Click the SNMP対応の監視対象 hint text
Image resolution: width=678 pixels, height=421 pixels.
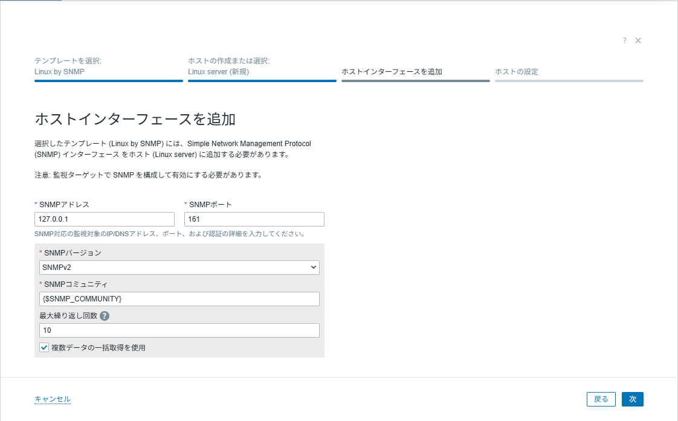(x=171, y=234)
